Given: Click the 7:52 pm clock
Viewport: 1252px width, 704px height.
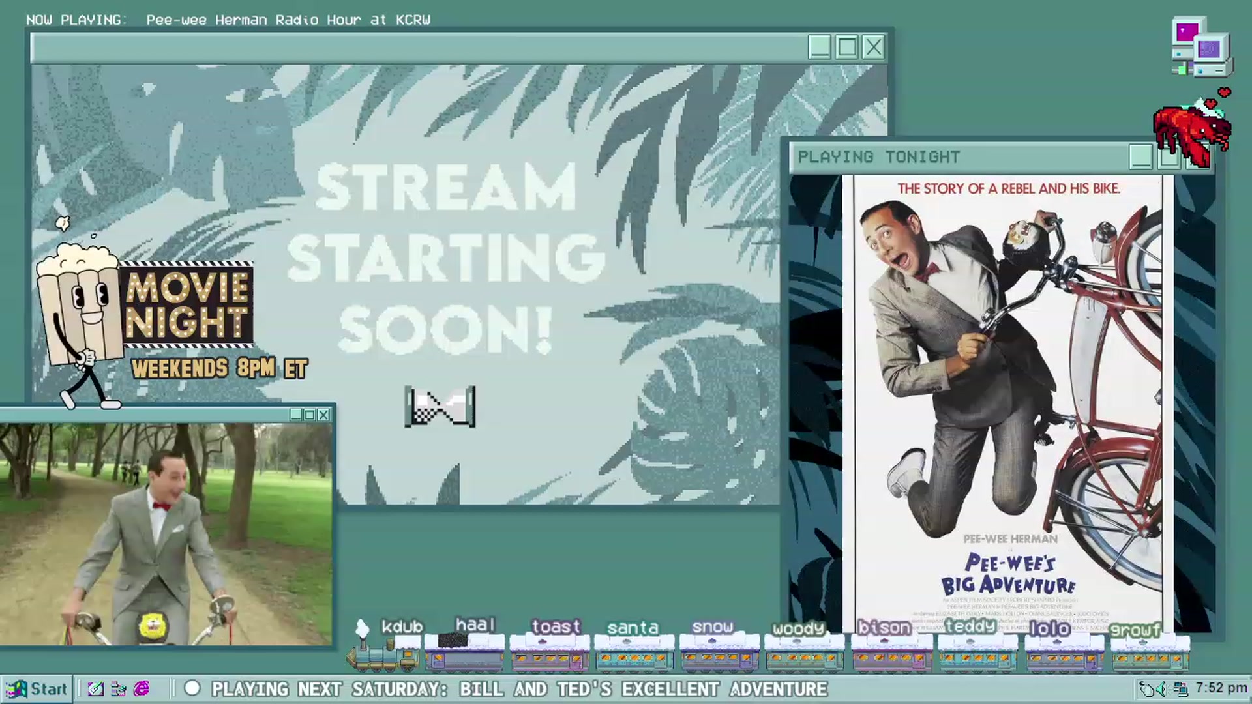Looking at the screenshot, I should [1221, 688].
